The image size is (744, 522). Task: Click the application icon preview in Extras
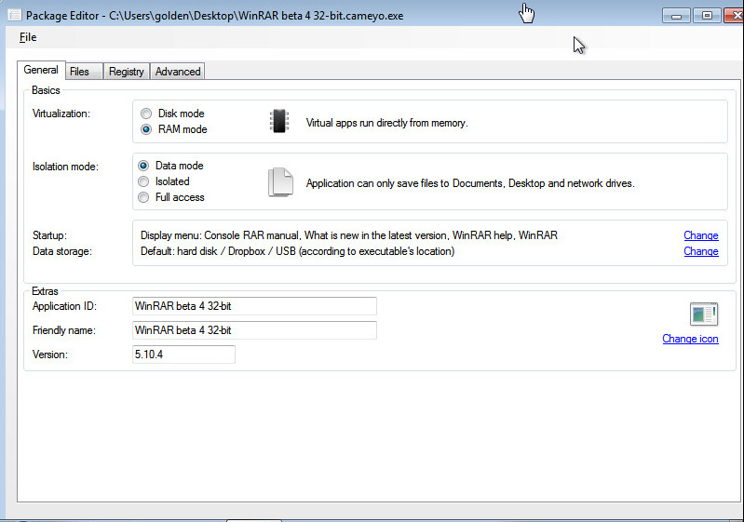pos(704,314)
